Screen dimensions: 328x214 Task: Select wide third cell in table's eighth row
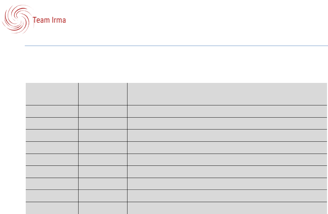(x=227, y=184)
